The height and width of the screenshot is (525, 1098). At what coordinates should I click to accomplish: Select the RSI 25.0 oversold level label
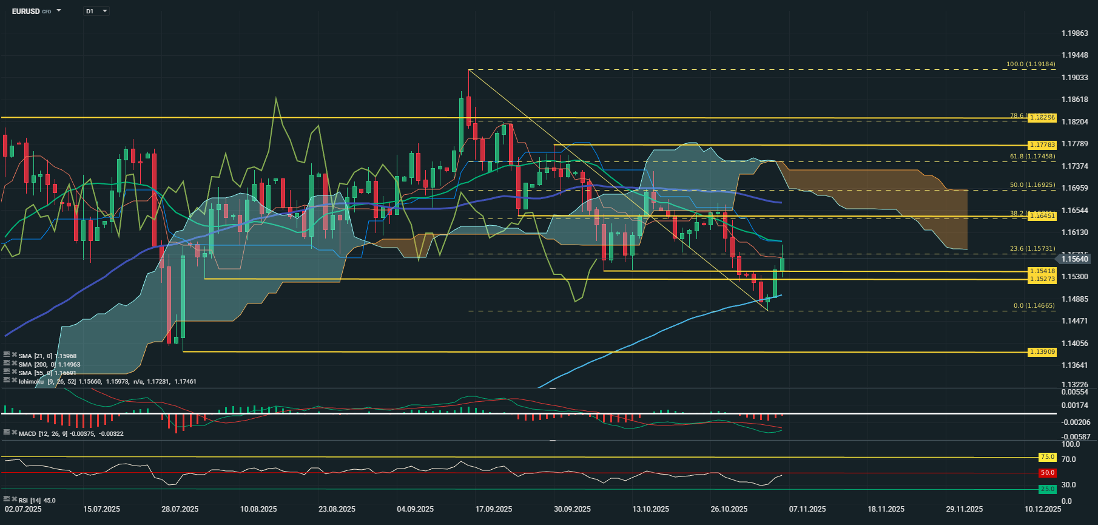[x=1047, y=489]
